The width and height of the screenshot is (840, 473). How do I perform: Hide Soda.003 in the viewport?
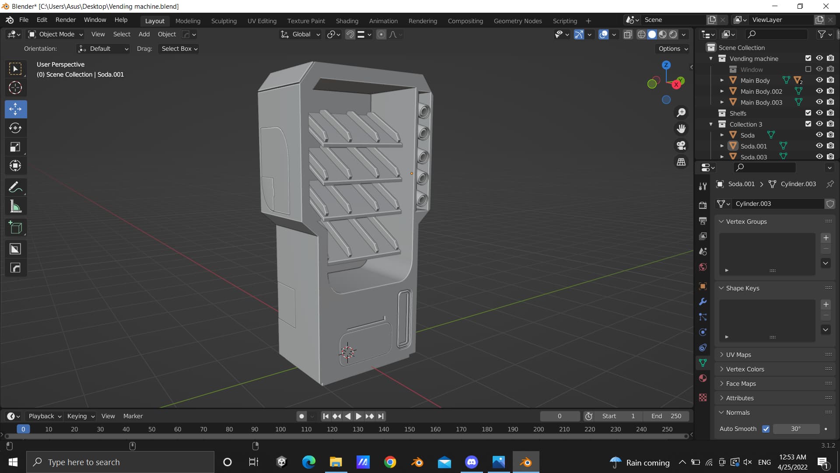pyautogui.click(x=819, y=156)
